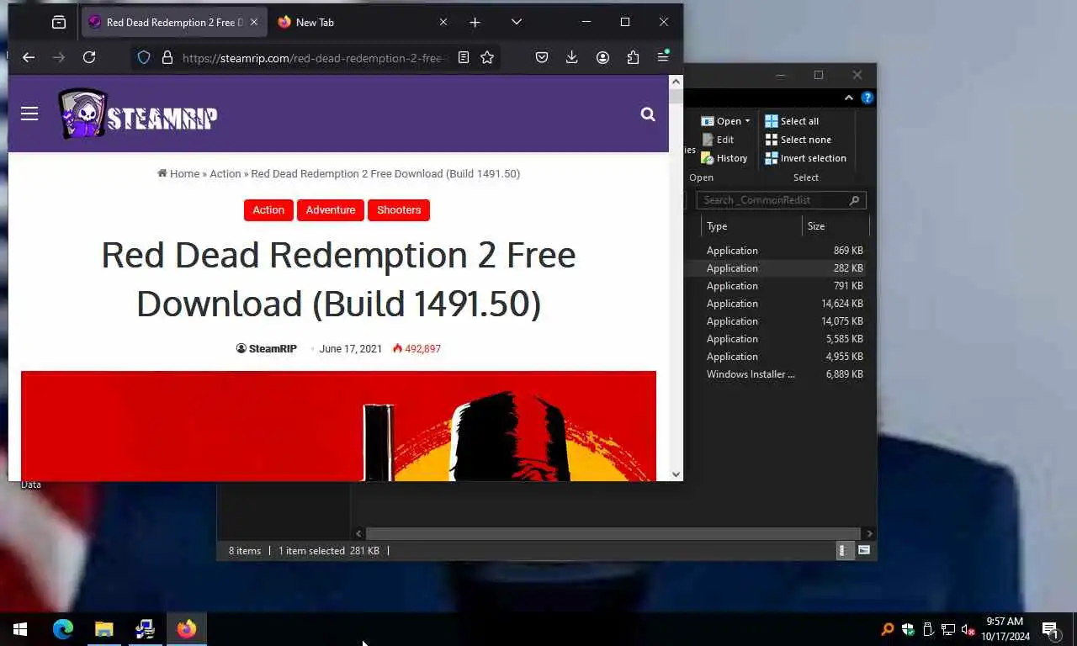
Task: Click Explorer horizontal scrollbar track
Action: [613, 533]
